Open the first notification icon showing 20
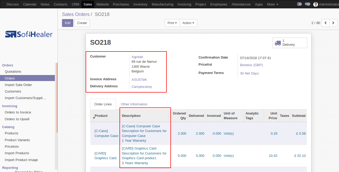339x172 pixels. coord(299,4)
